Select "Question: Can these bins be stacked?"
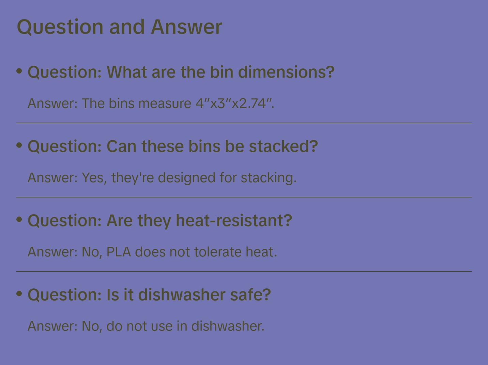 (x=172, y=146)
